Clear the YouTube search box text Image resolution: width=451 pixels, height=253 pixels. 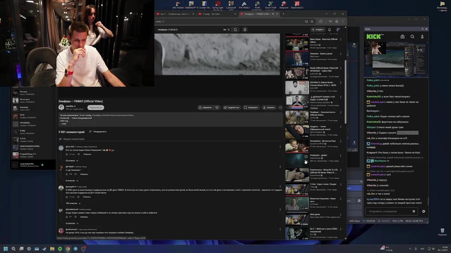pos(228,30)
